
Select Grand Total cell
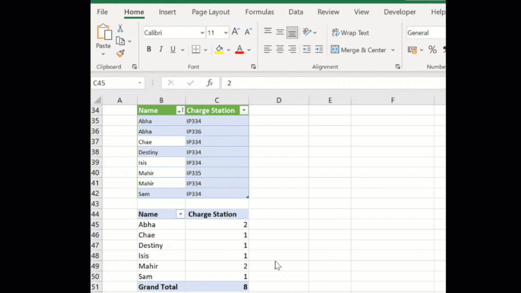click(161, 287)
